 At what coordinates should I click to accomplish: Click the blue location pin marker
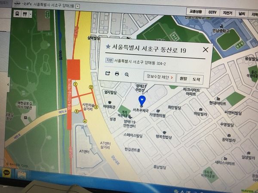click(x=142, y=101)
